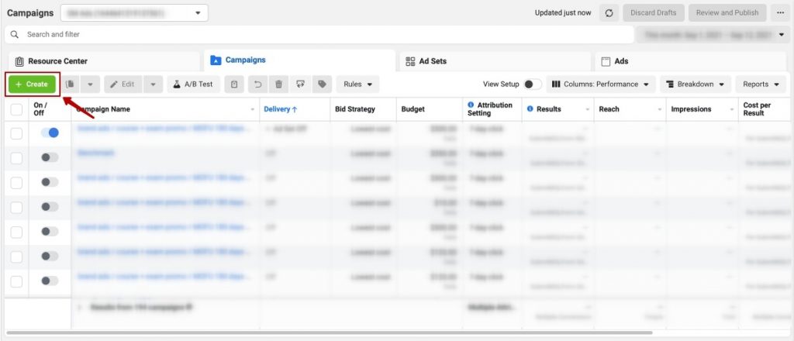This screenshot has height=341, width=794.
Task: Click the clipboard icon in the toolbar
Action: tap(234, 84)
